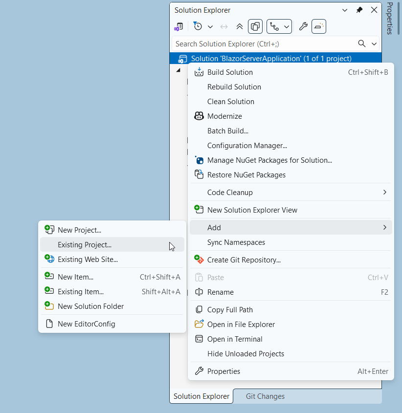Toggle Preview Selected Items

click(x=255, y=26)
